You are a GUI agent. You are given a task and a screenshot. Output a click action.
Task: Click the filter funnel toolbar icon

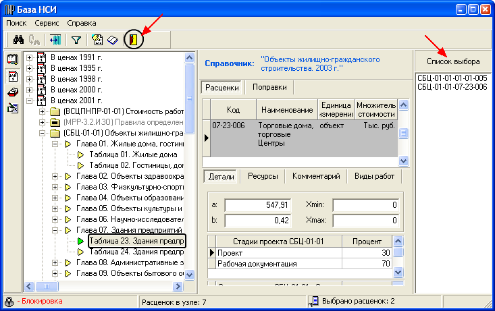pos(76,40)
